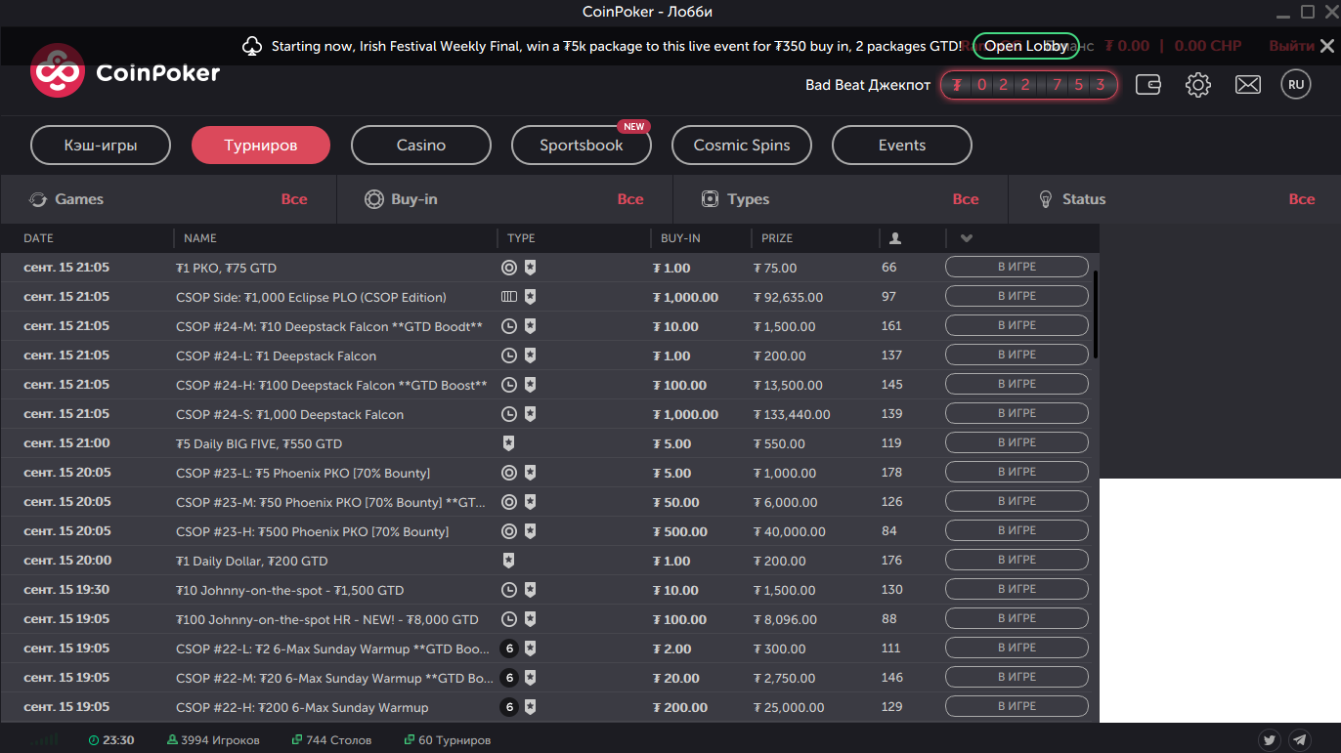Screen dimensions: 1341x753
Task: Click the 3994 Игроков status entry
Action: click(x=213, y=740)
